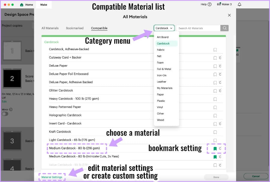Choose Foil & Metal category

pyautogui.click(x=164, y=69)
